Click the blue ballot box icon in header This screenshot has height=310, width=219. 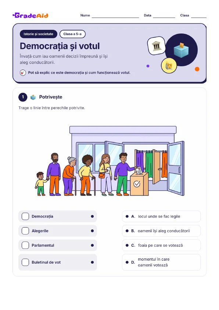coord(181,50)
